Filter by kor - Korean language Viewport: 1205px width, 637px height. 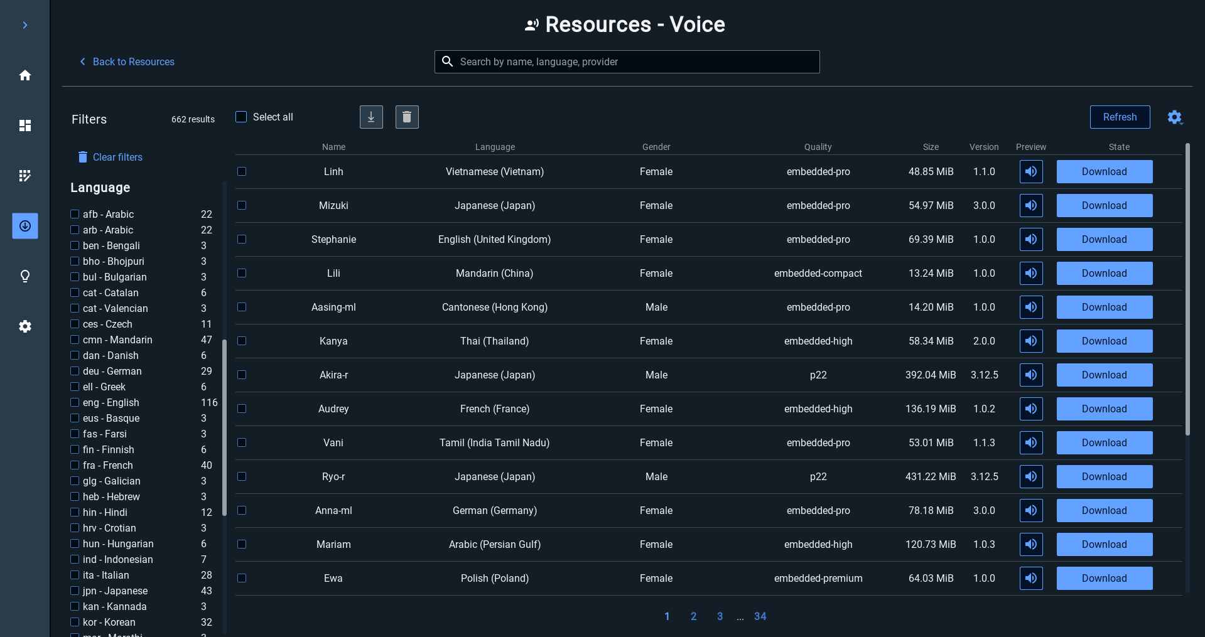[x=75, y=622]
